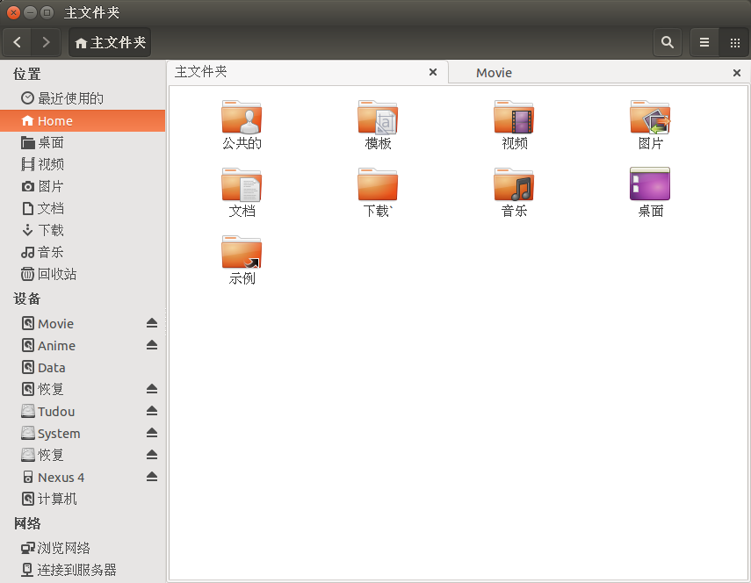
Task: Open the 音乐 music folder icon
Action: 514,185
